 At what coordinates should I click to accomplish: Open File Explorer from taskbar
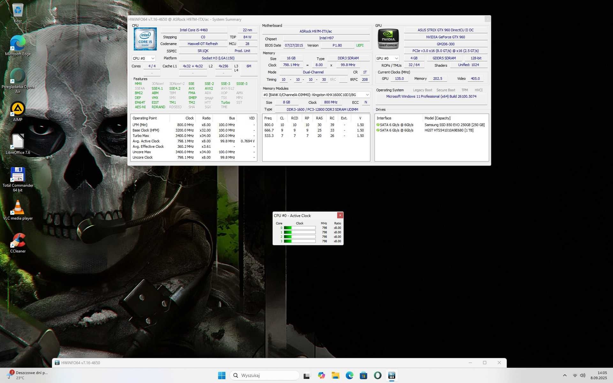(335, 375)
